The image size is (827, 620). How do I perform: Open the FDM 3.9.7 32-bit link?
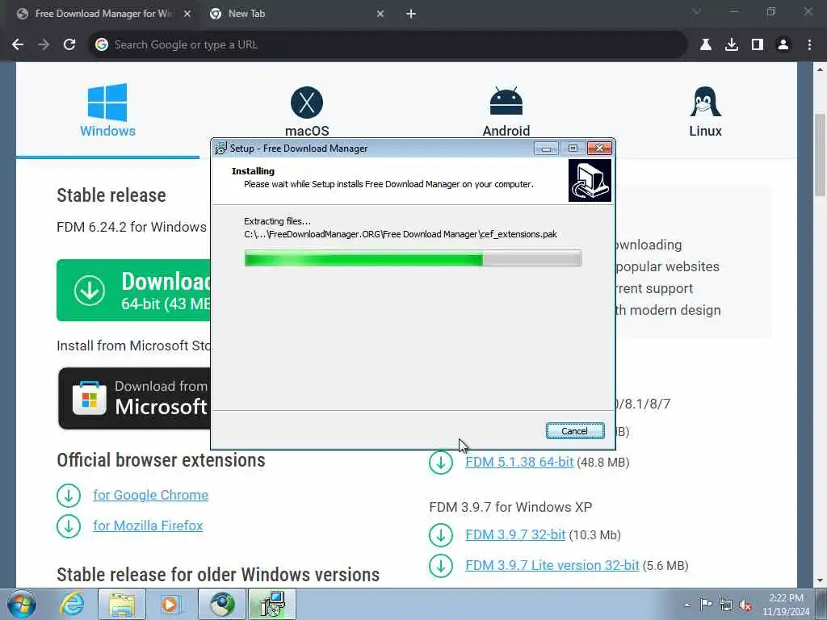click(x=515, y=534)
